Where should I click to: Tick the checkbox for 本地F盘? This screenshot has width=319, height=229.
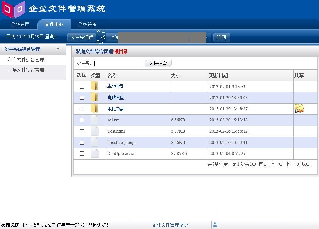point(82,87)
